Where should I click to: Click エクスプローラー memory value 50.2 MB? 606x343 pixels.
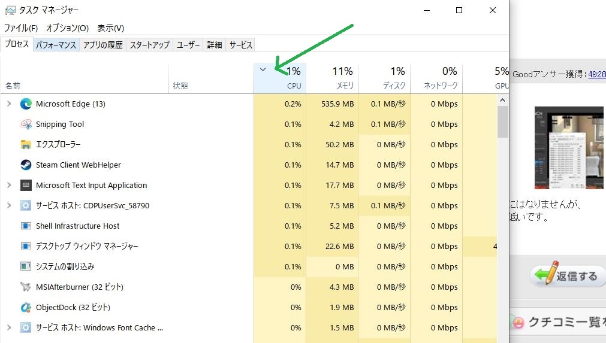point(339,145)
